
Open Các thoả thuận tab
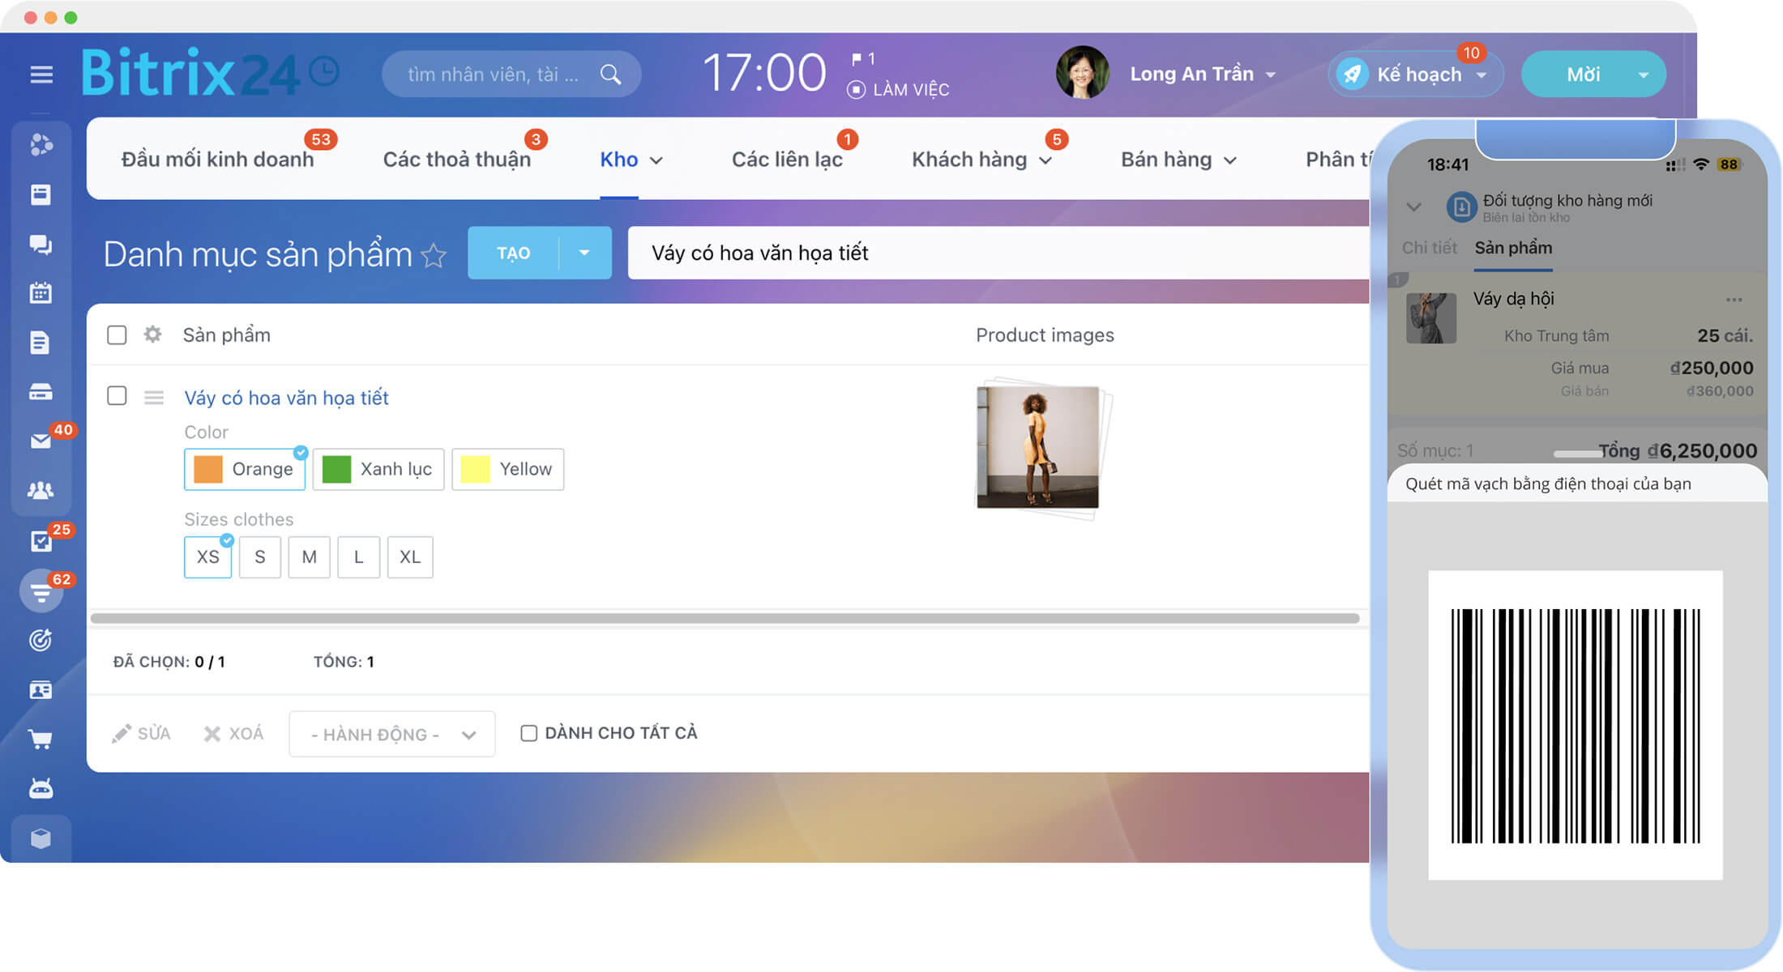click(457, 160)
